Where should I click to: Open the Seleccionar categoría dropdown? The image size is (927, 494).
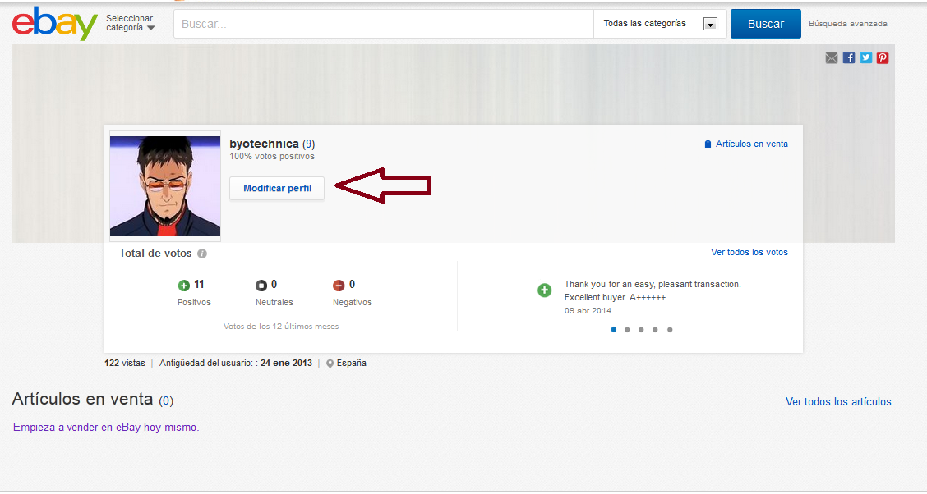[x=130, y=23]
